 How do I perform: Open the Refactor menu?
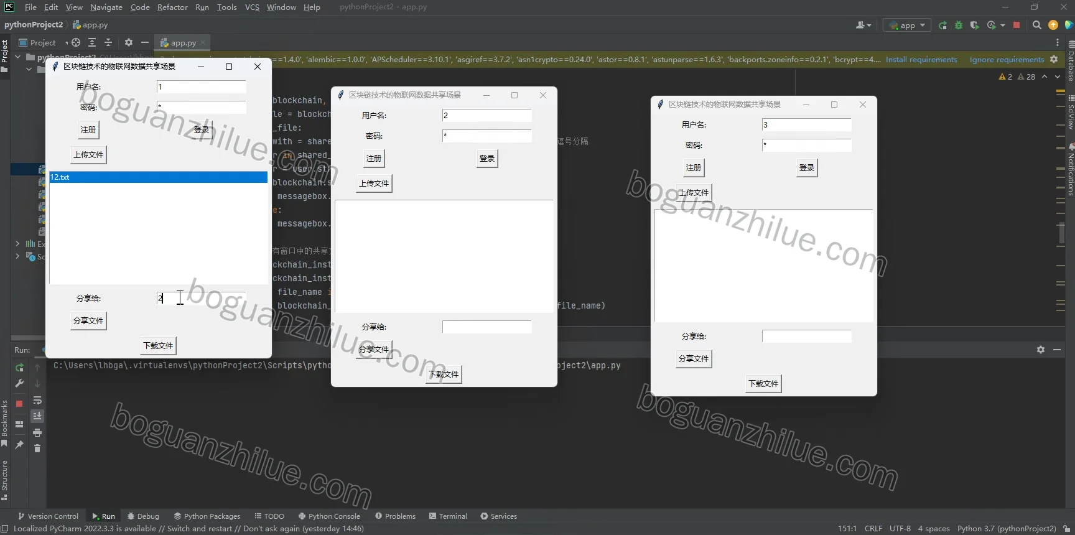click(x=172, y=7)
